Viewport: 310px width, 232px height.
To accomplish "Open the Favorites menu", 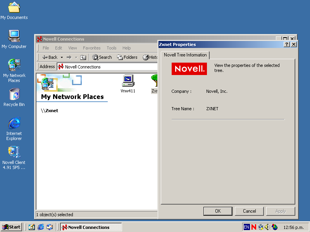I will tap(92, 48).
